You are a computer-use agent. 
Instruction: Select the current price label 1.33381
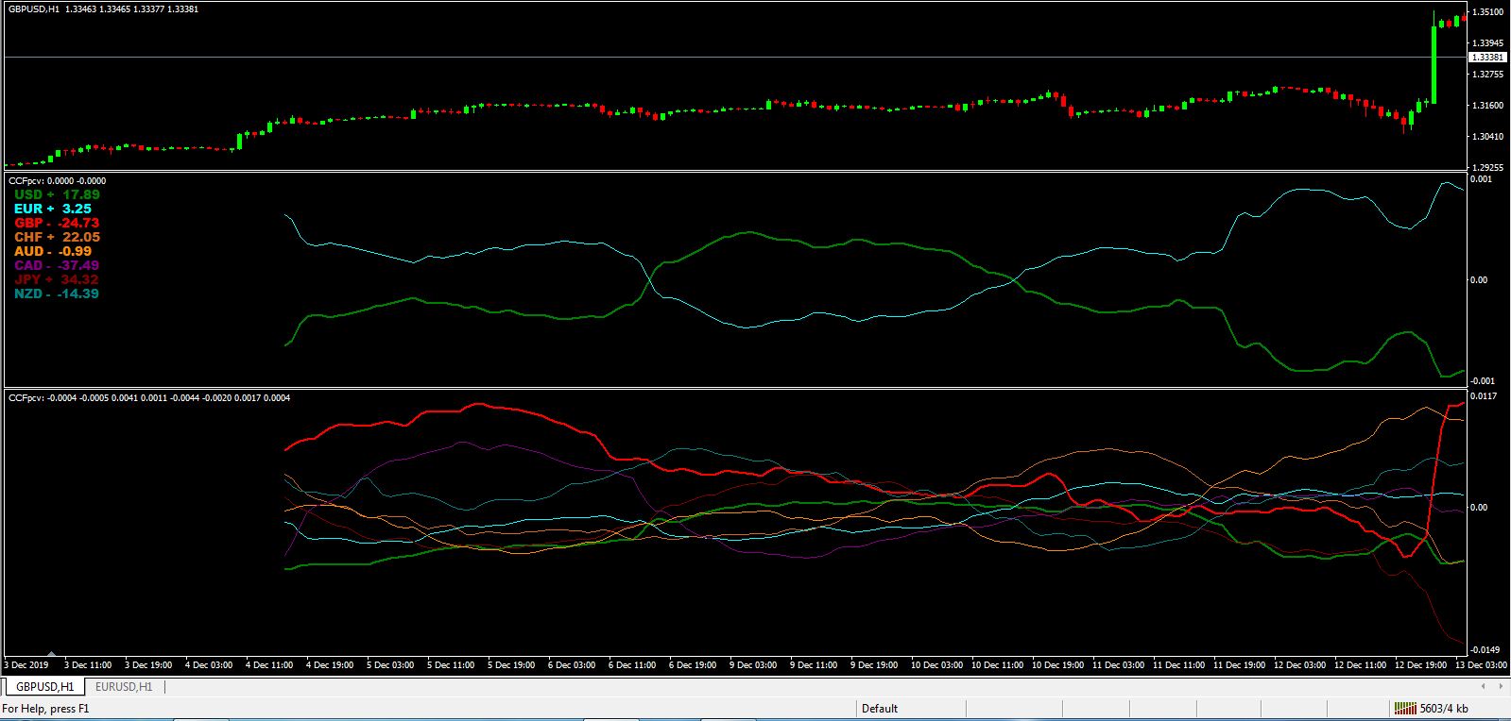pyautogui.click(x=1487, y=58)
